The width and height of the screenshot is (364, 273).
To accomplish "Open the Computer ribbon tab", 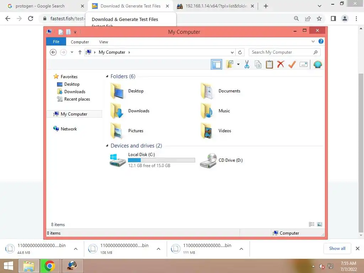I will coord(80,42).
